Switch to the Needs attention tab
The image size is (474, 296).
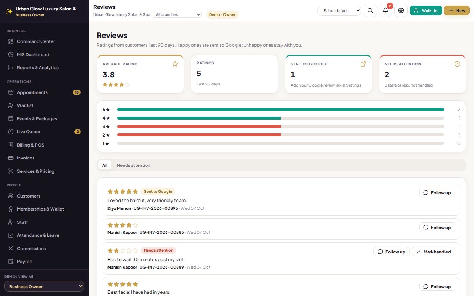[x=134, y=165]
